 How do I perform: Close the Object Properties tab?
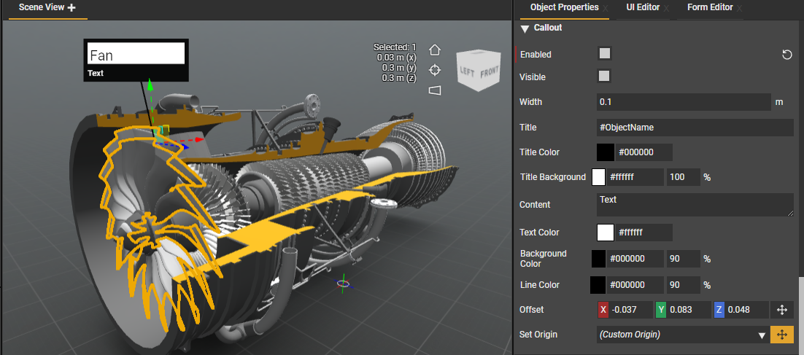605,8
